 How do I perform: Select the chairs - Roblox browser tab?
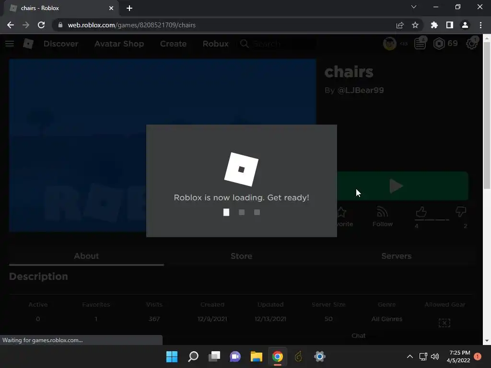[x=60, y=8]
